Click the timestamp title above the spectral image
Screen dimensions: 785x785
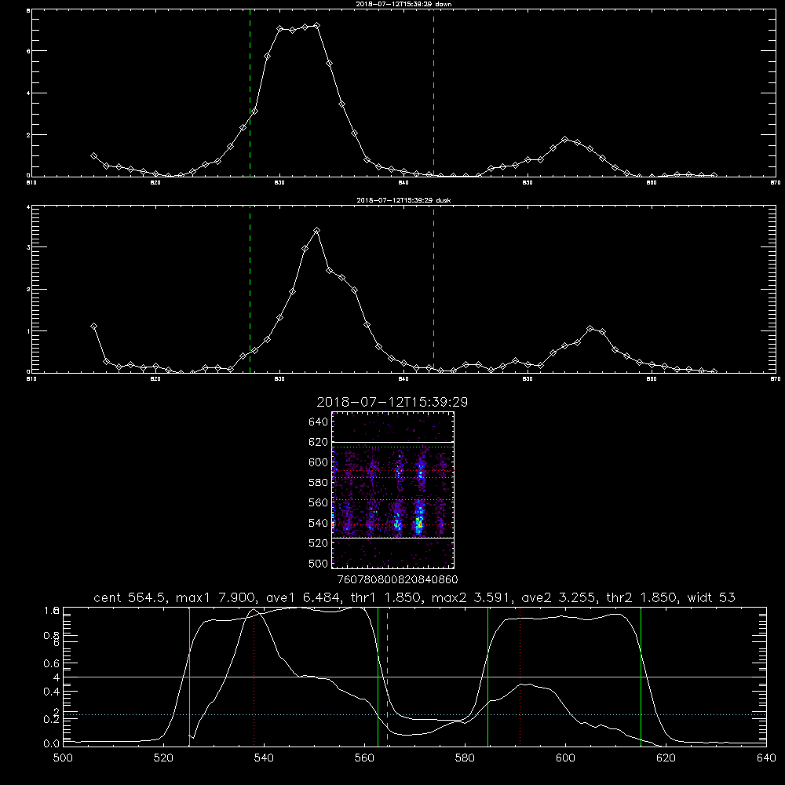(392, 402)
